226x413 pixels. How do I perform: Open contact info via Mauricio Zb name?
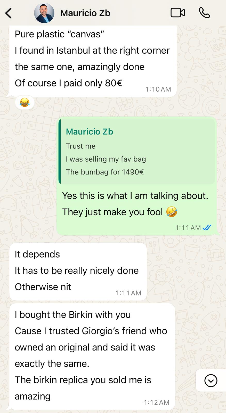(85, 13)
